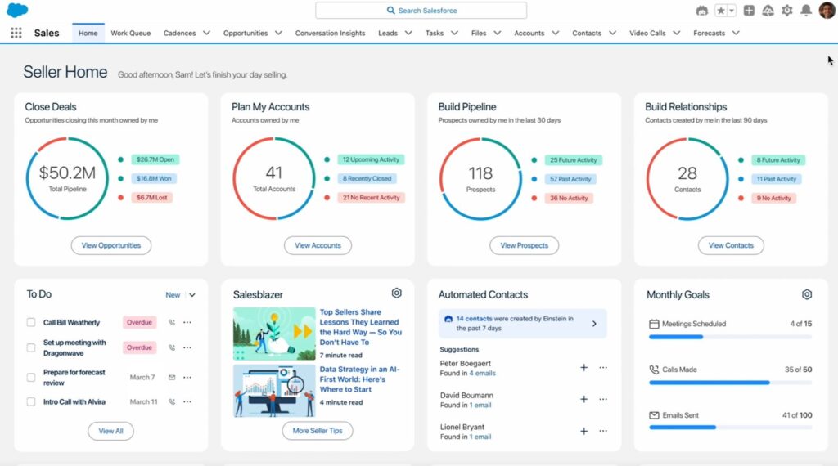Open more actions for forecast review task
Screen dimensions: 838x466
coord(187,378)
